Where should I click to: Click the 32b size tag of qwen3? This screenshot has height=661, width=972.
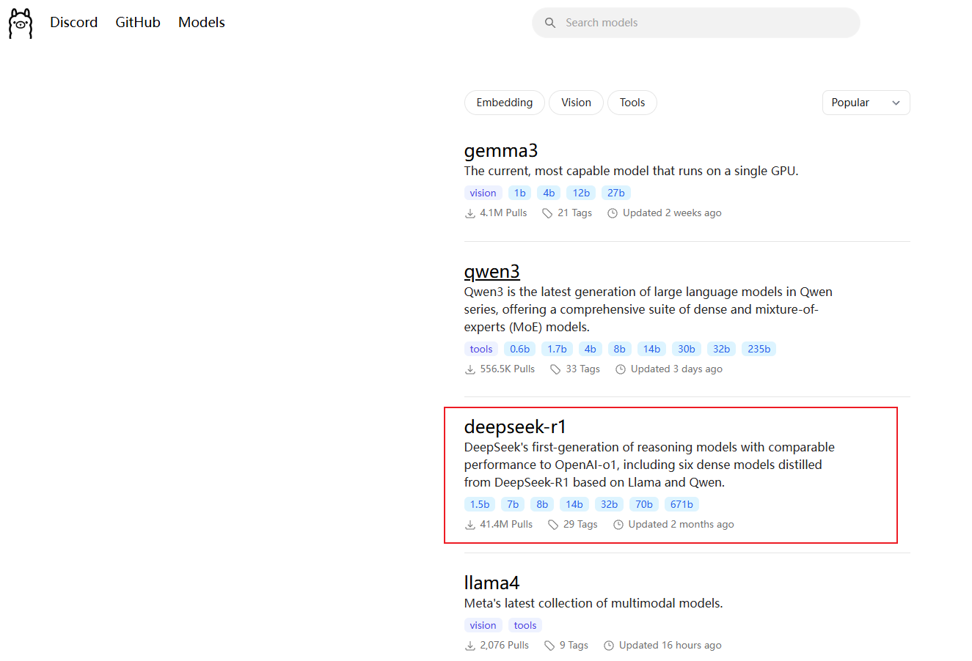point(722,350)
